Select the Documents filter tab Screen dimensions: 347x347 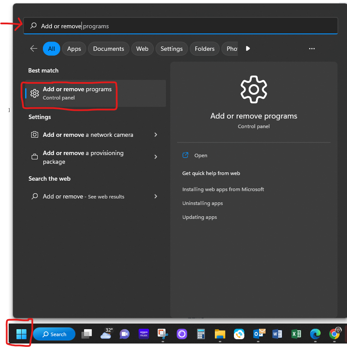[108, 49]
